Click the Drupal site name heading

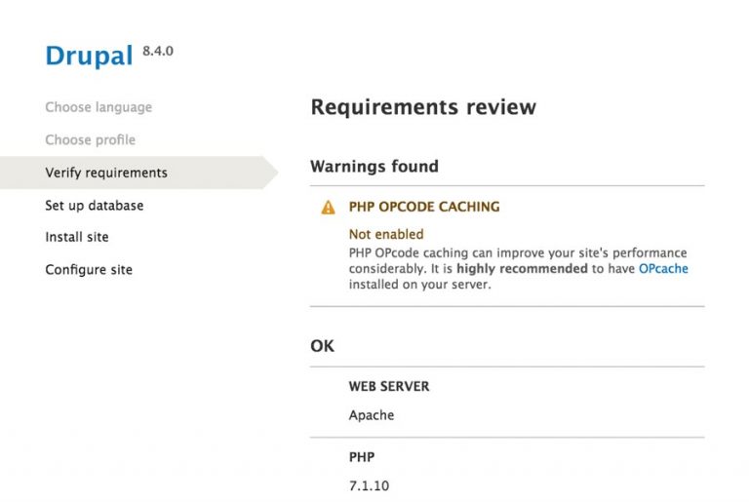click(x=88, y=57)
